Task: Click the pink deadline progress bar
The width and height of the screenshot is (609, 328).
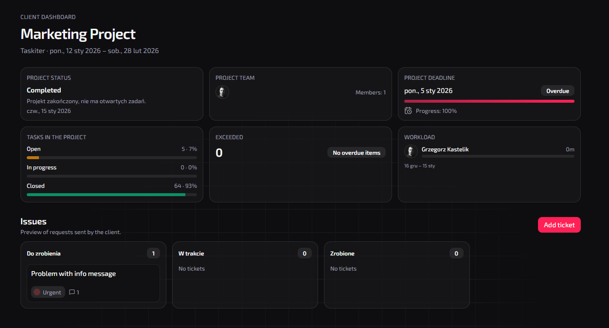Action: pos(489,101)
